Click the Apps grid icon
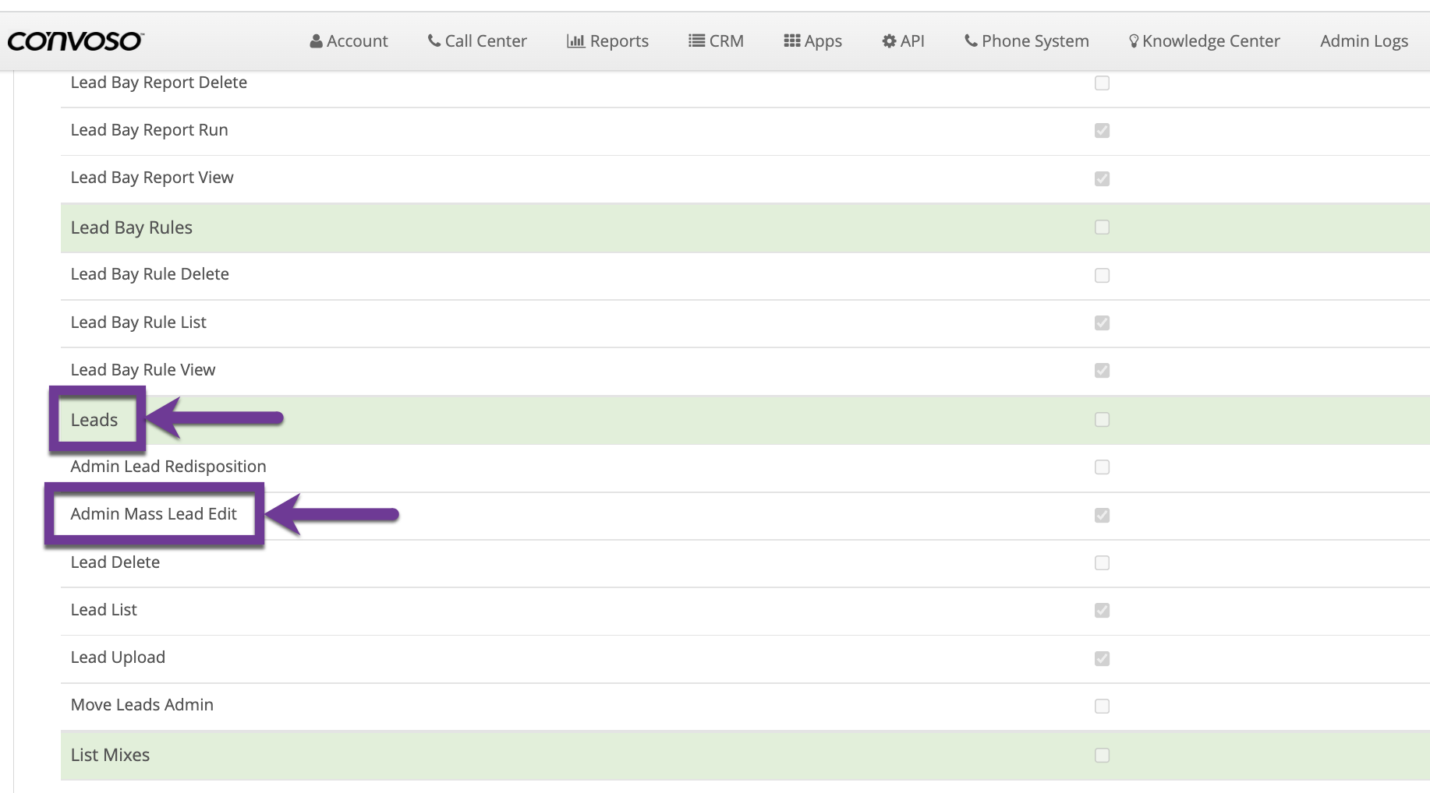The width and height of the screenshot is (1430, 793). 791,41
